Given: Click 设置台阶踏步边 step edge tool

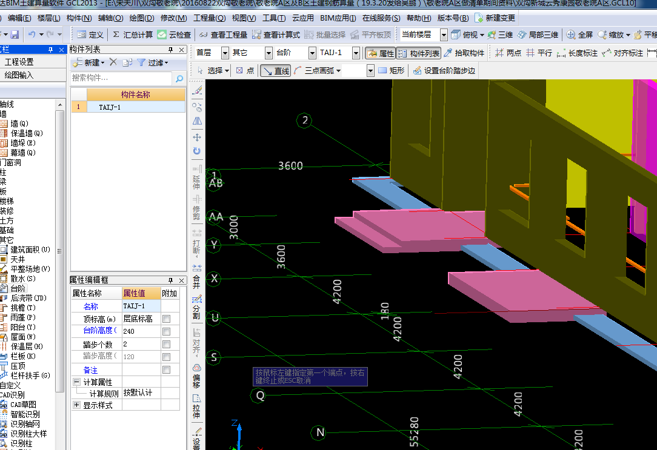Looking at the screenshot, I should (444, 71).
